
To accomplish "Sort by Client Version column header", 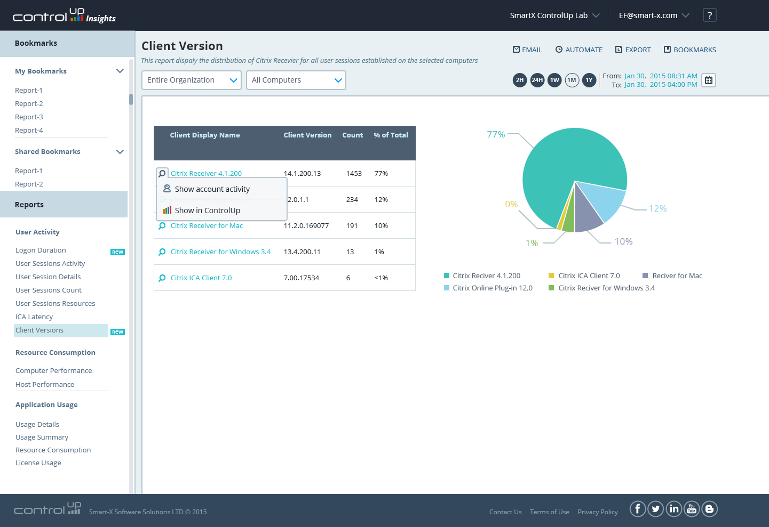I will [307, 135].
